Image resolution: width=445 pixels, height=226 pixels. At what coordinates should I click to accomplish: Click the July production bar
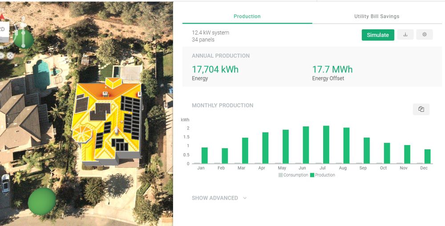tap(326, 145)
